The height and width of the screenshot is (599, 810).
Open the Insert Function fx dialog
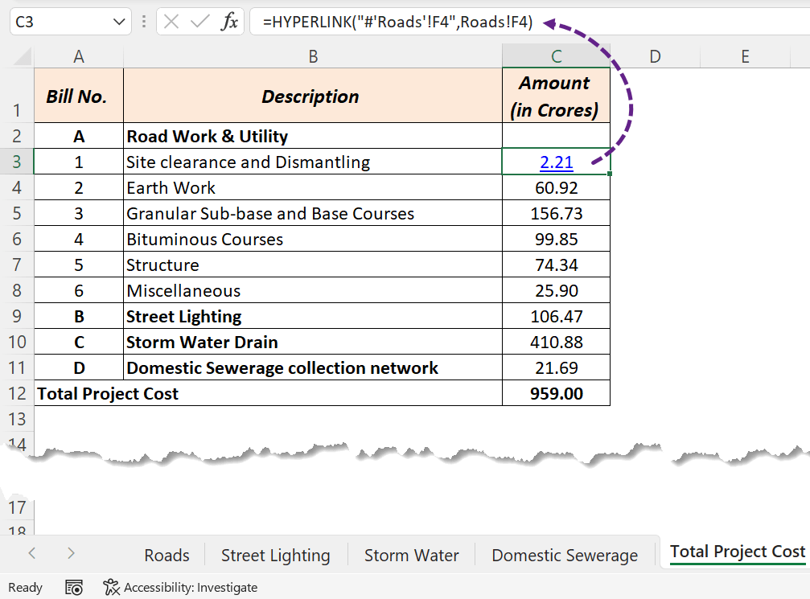pos(229,22)
